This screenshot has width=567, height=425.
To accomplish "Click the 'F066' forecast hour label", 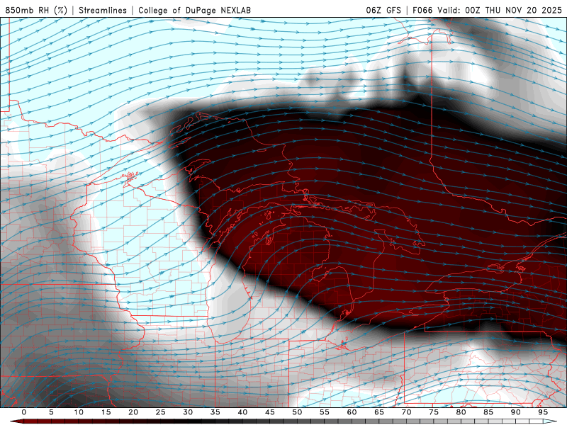I will click(x=422, y=10).
